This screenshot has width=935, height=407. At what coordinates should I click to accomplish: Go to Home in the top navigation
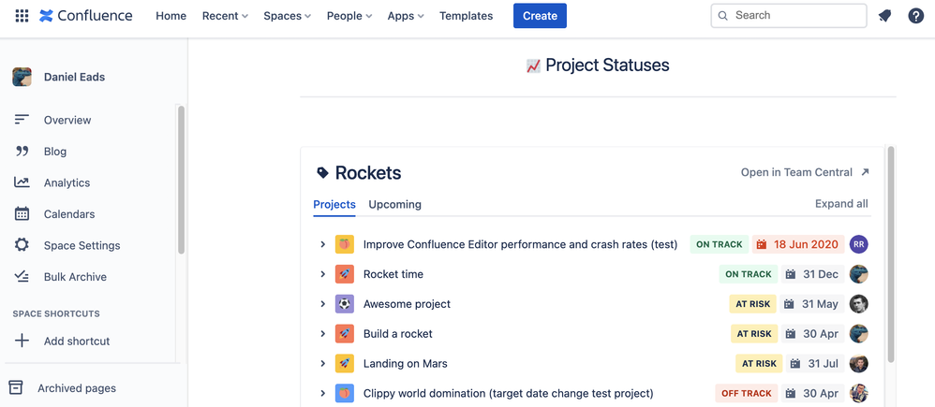click(x=171, y=16)
